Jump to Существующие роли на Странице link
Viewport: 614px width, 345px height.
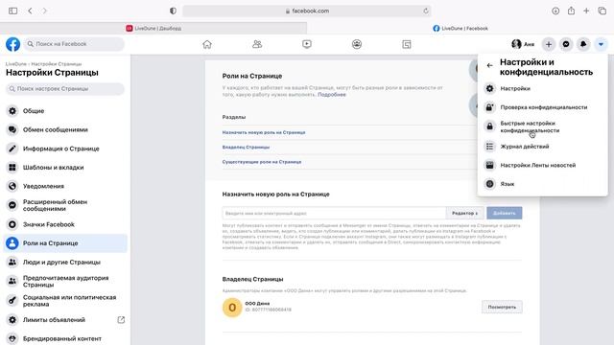[262, 162]
